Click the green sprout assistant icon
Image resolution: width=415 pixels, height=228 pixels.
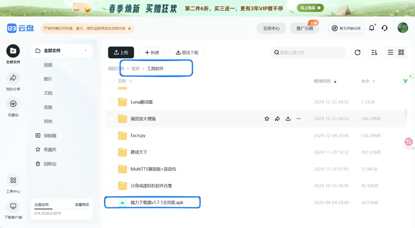click(x=405, y=81)
